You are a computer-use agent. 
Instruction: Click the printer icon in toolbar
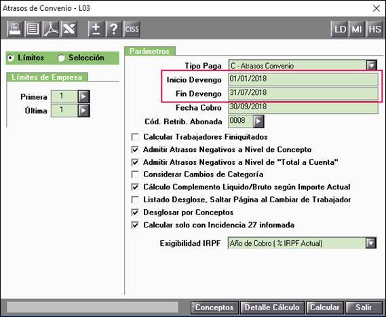(15, 29)
